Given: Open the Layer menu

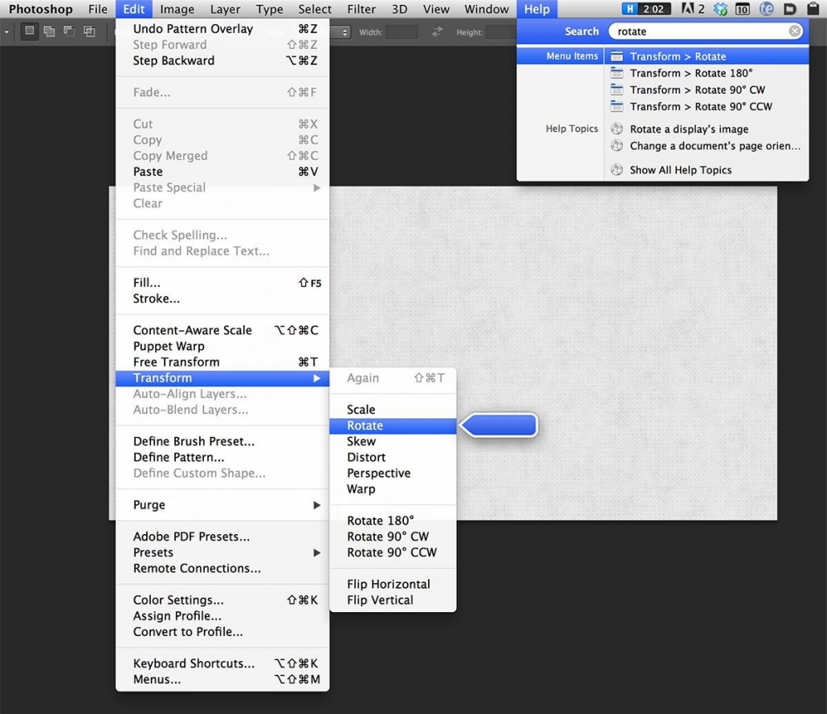Looking at the screenshot, I should tap(225, 9).
